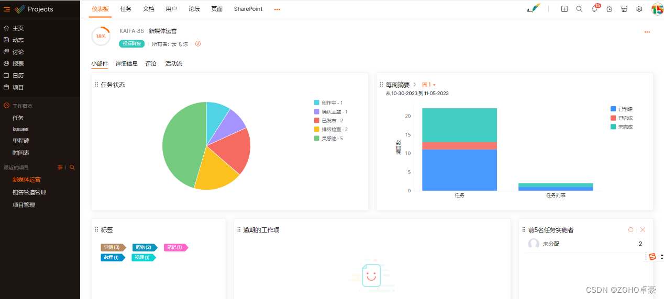The width and height of the screenshot is (664, 299).
Task: Close the 前5名任务实施者 widget
Action: 643,230
